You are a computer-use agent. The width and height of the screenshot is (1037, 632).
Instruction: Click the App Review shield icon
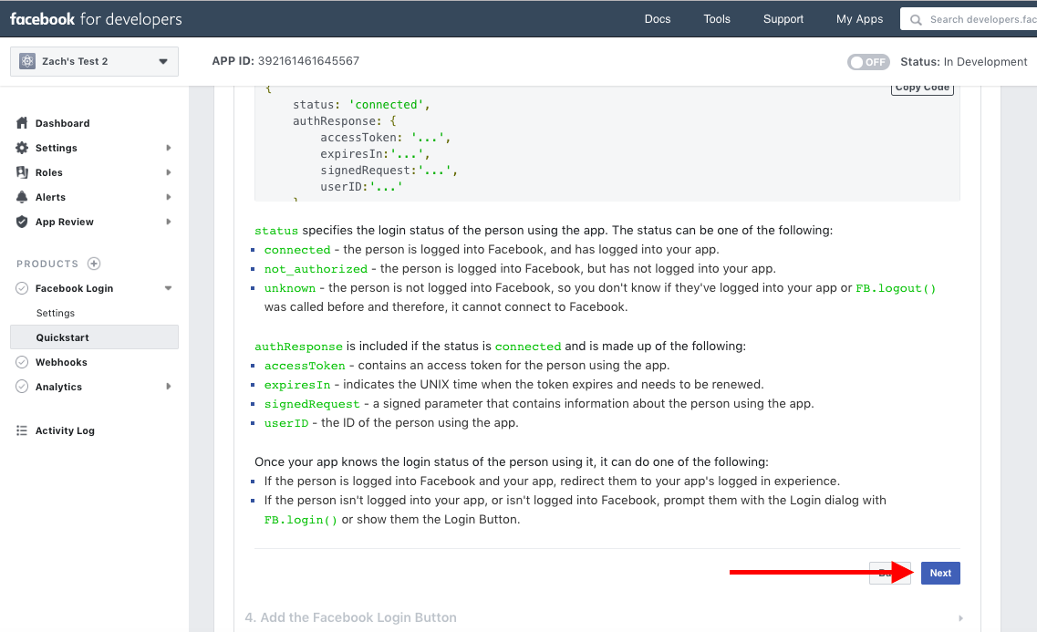tap(22, 222)
